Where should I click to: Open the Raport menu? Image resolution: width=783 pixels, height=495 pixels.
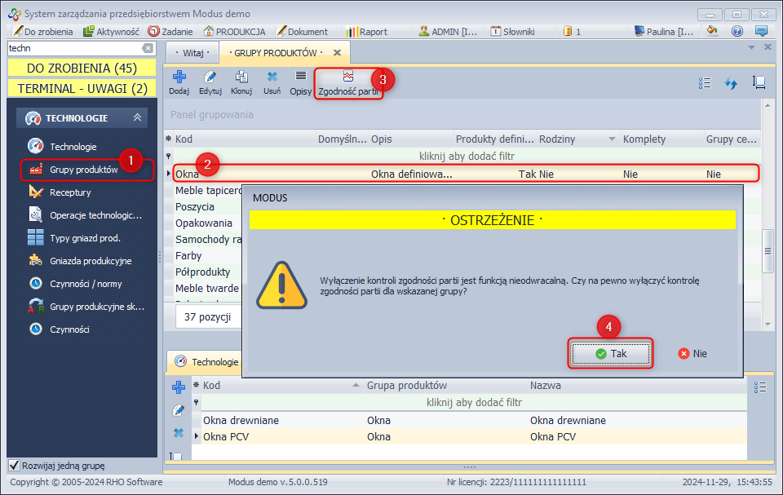pyautogui.click(x=366, y=32)
